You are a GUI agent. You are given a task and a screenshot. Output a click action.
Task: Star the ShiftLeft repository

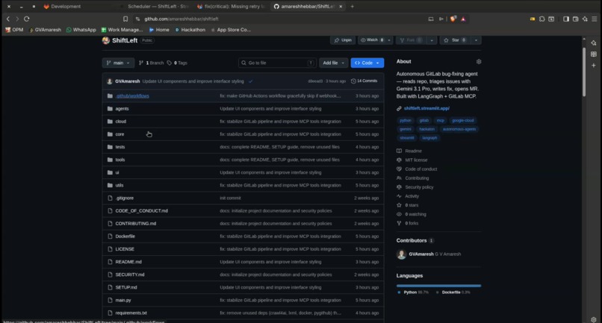click(455, 40)
